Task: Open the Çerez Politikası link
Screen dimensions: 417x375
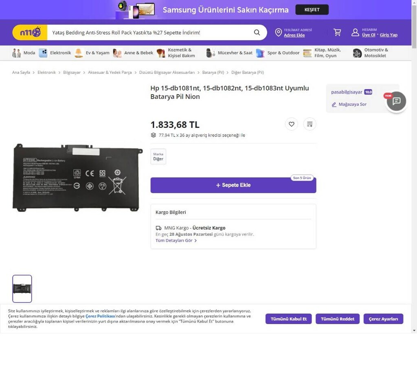Action: click(x=100, y=316)
